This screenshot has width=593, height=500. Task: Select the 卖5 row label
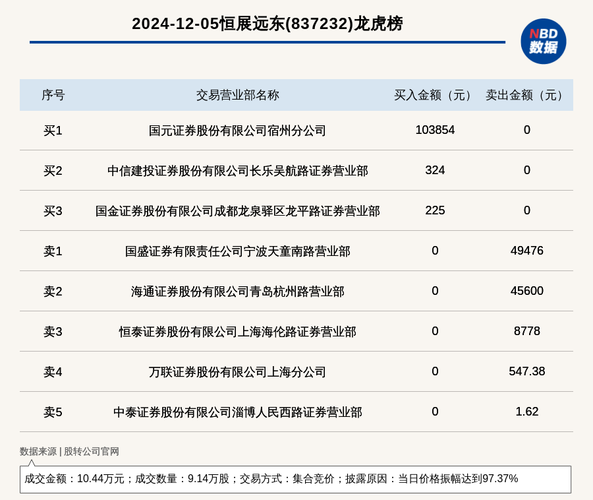53,412
